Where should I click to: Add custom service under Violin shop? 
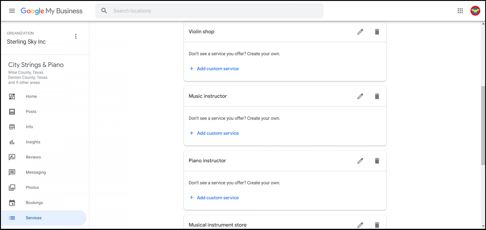pos(218,69)
